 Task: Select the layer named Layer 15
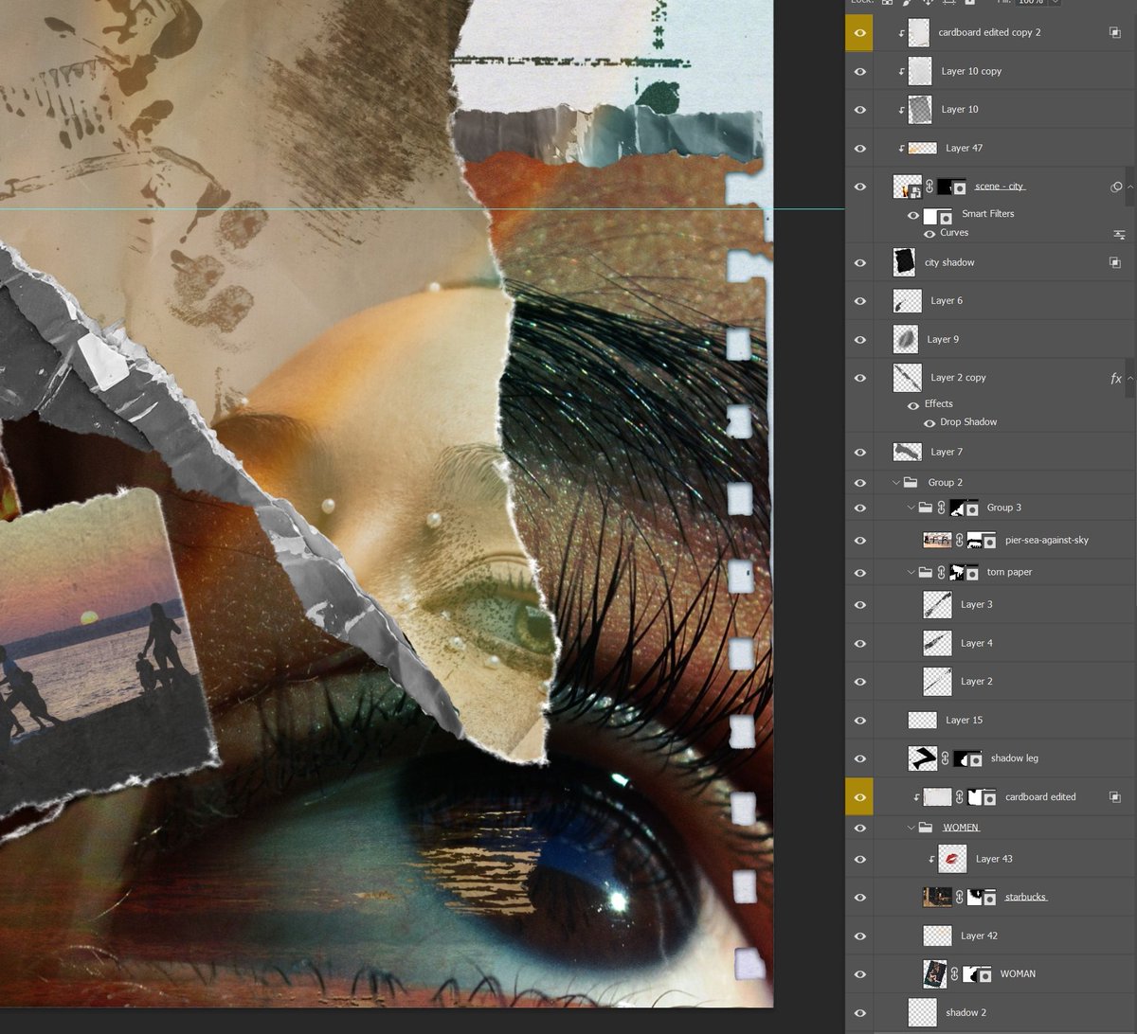point(964,721)
